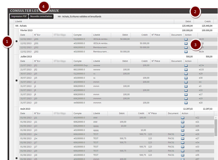Viewport: 218px width, 160px height.
Task: Open the action icon in row e134
Action: point(186,66)
